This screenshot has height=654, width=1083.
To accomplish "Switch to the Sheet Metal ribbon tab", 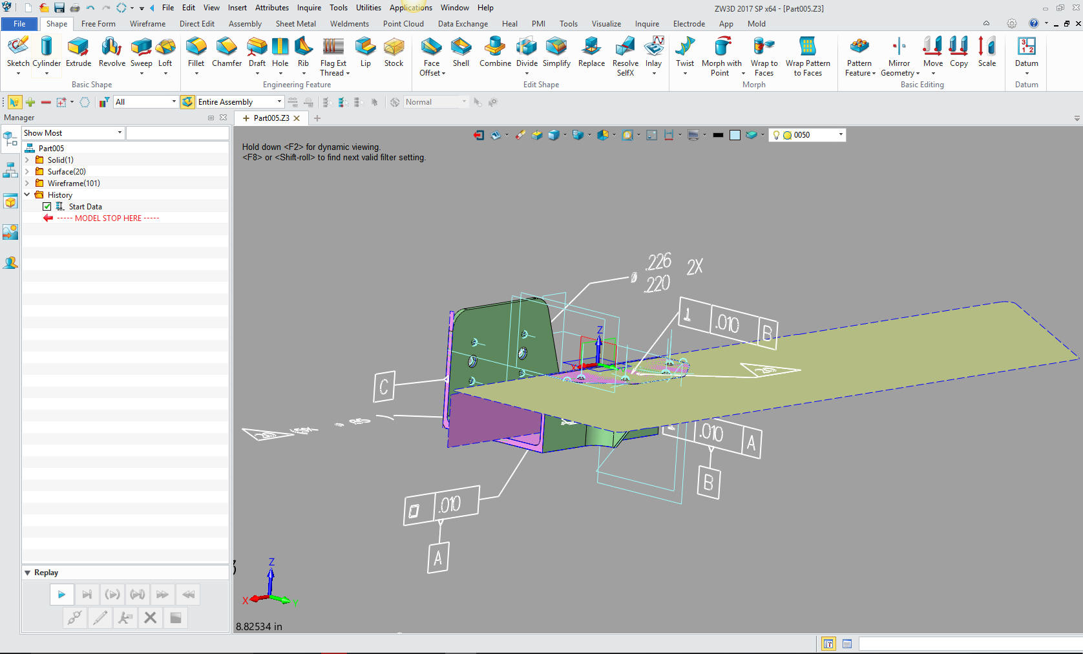I will point(295,24).
